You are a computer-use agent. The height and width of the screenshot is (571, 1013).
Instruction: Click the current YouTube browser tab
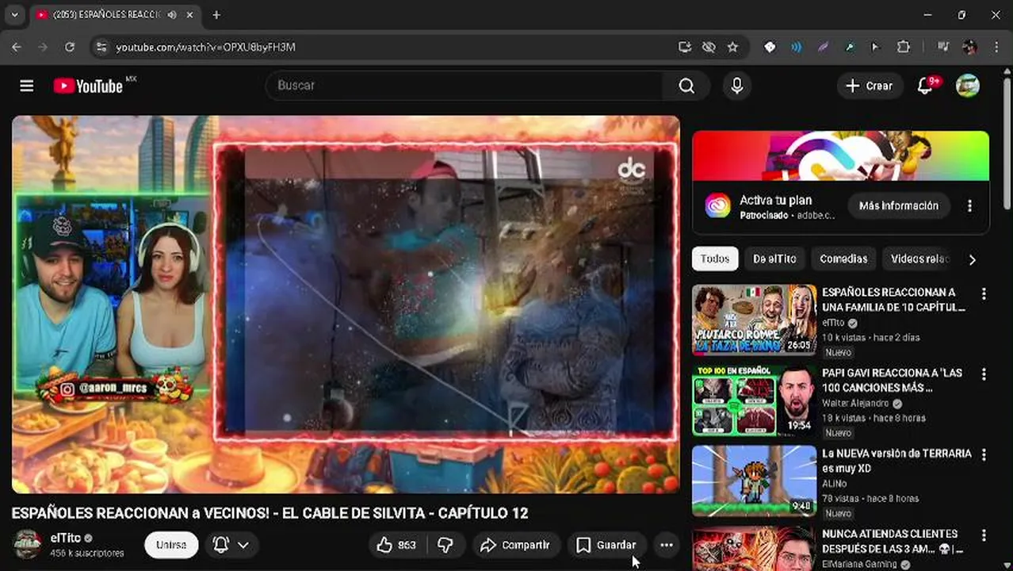coord(107,14)
